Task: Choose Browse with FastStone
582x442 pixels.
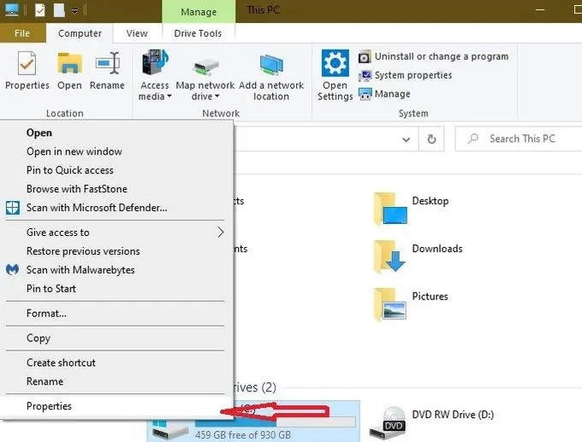Action: tap(116, 189)
